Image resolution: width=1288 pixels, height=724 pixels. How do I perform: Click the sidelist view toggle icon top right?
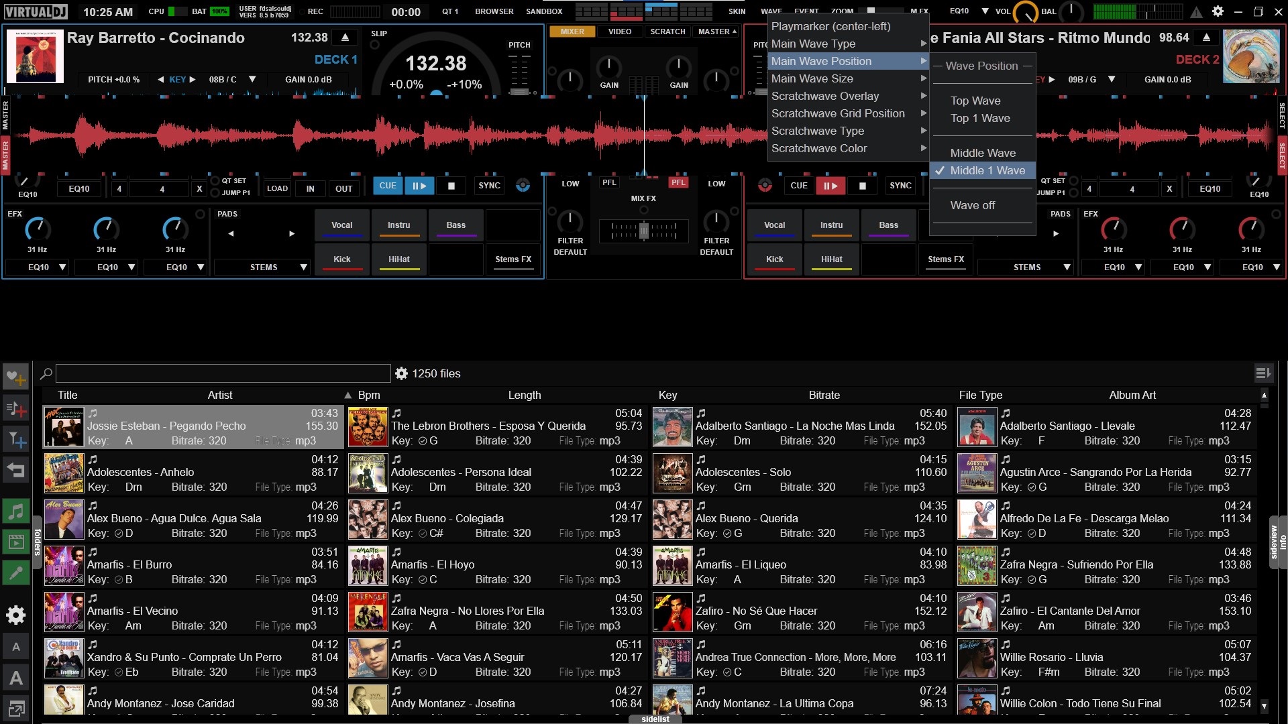(1263, 373)
